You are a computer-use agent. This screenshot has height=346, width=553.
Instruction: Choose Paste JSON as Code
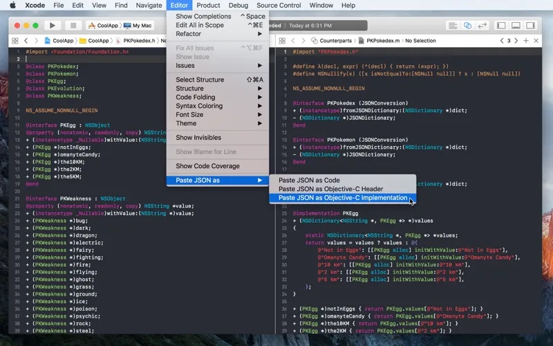342,180
